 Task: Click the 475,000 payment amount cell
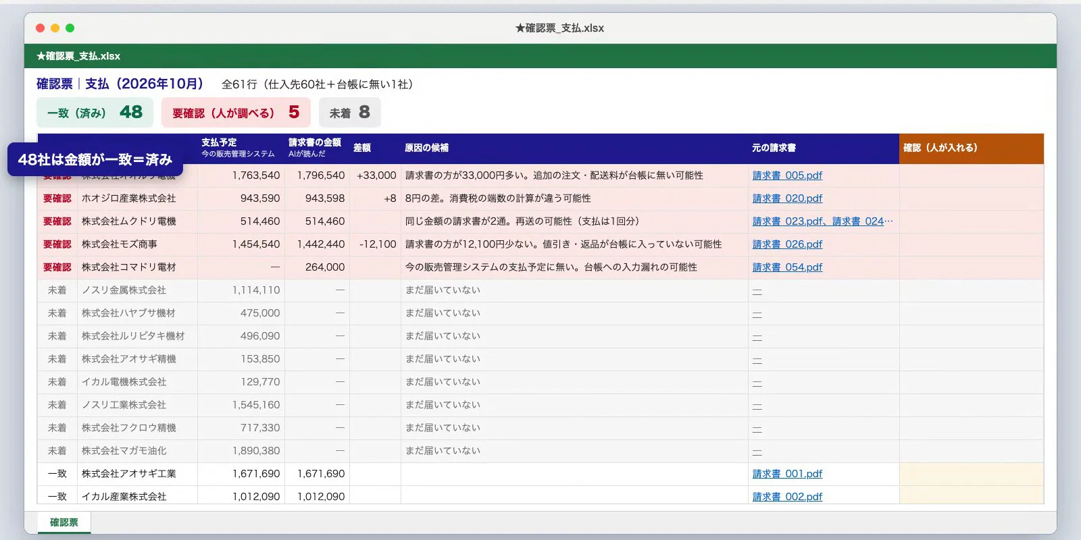click(x=240, y=313)
